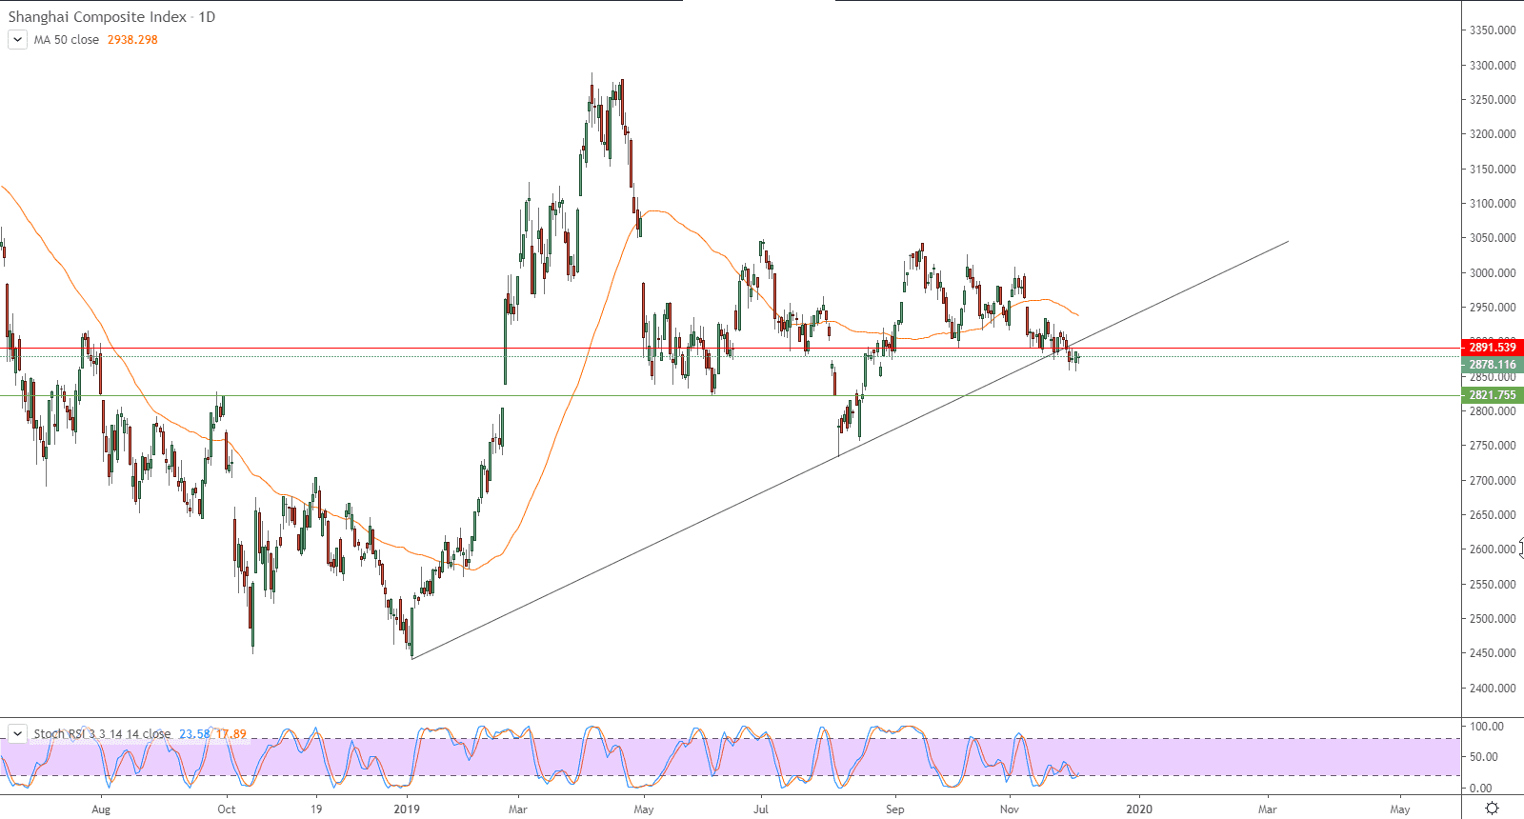The image size is (1524, 819).
Task: Click the 100.00 Stoch RSI scale value
Action: pos(1487,727)
